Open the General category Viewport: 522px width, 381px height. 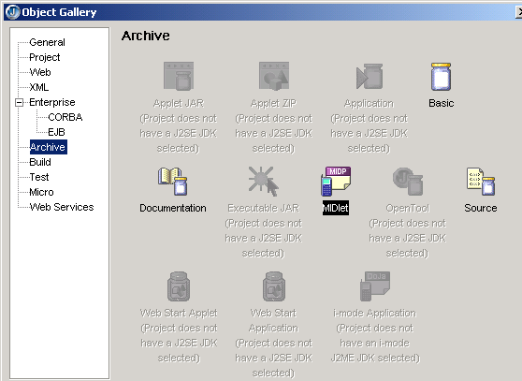click(47, 42)
